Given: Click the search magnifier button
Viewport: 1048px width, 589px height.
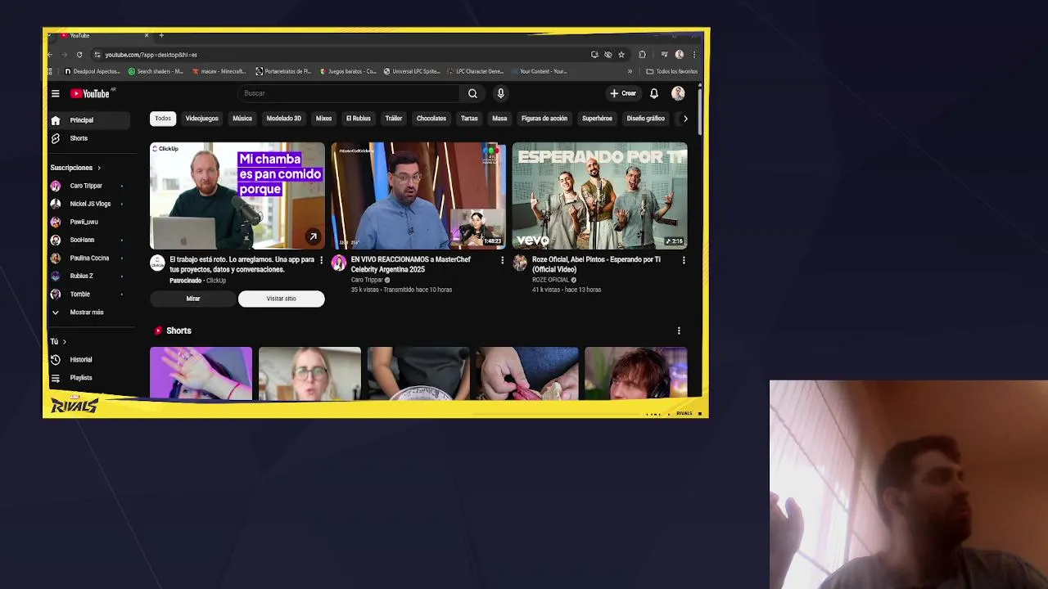Looking at the screenshot, I should tap(472, 93).
